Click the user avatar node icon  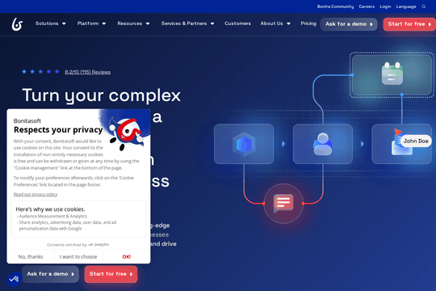(x=322, y=144)
